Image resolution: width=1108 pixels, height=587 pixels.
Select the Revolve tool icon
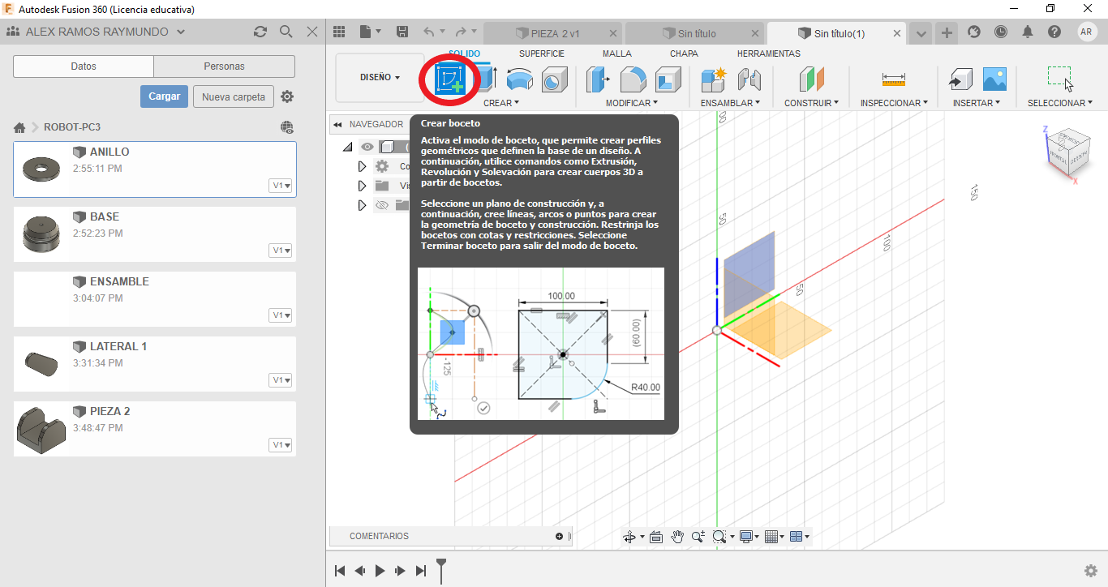[x=519, y=79]
